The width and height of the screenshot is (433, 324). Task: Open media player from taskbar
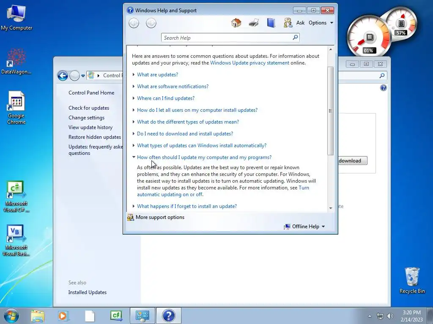63,316
